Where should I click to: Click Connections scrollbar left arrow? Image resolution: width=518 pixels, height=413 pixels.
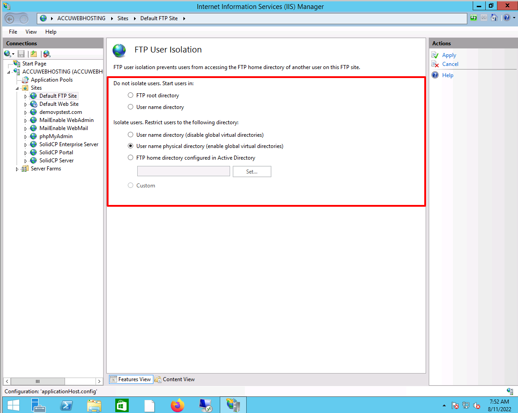tap(7, 381)
